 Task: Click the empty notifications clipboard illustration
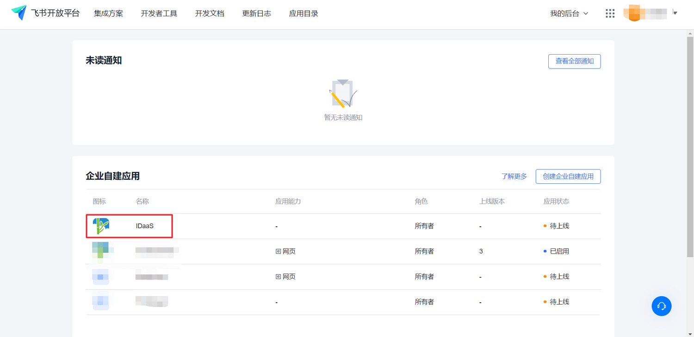343,94
